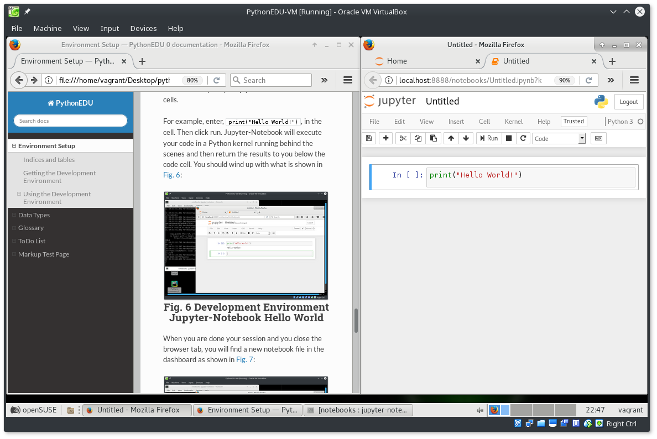Restart the kernel with circular arrow icon
This screenshot has width=657, height=439.
[523, 138]
